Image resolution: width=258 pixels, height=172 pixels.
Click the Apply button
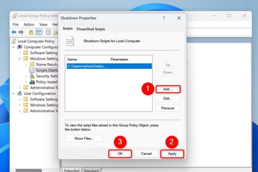[x=172, y=153]
